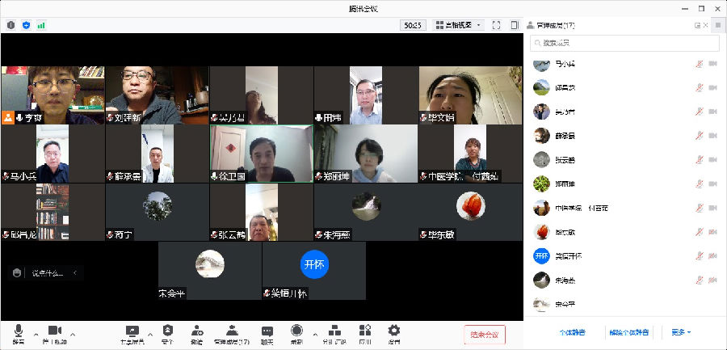Click the network signal strength icon
Viewport: 727px width, 350px height.
pyautogui.click(x=41, y=25)
